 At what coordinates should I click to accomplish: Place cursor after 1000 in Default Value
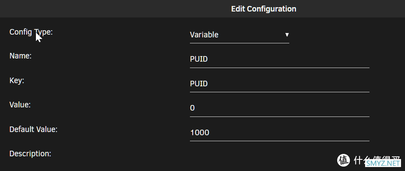point(210,133)
